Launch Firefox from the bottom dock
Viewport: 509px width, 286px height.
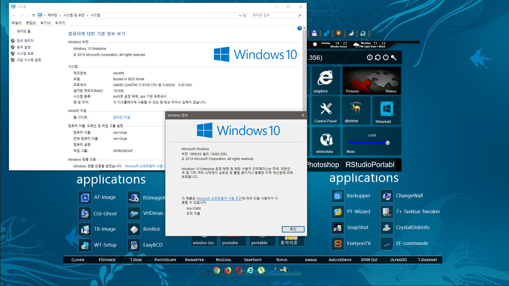click(228, 270)
